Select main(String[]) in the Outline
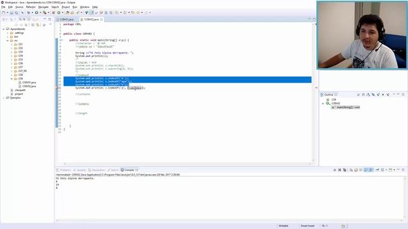This screenshot has height=229, width=408. (x=346, y=108)
